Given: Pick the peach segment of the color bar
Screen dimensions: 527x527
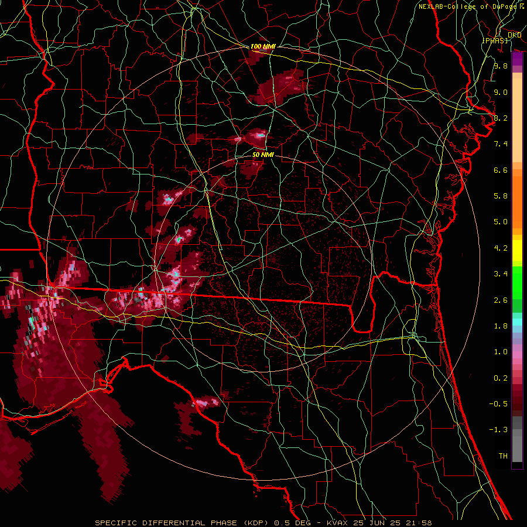Looking at the screenshot, I should point(517,118).
